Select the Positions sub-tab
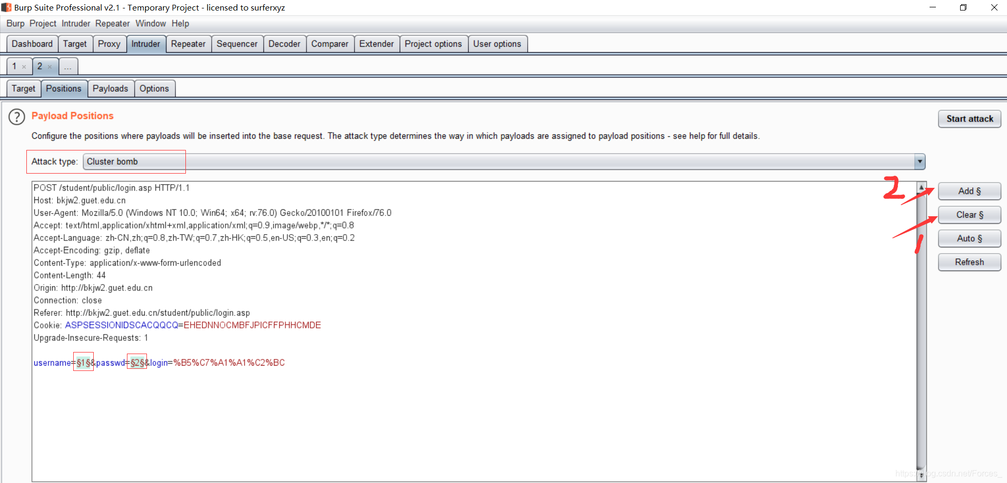The width and height of the screenshot is (1007, 483). [x=64, y=88]
